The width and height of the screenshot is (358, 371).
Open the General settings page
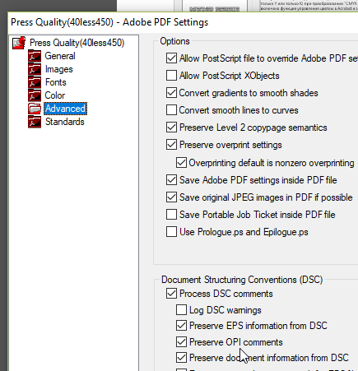[x=60, y=56]
